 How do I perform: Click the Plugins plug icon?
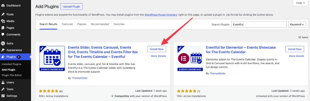tap(3, 57)
